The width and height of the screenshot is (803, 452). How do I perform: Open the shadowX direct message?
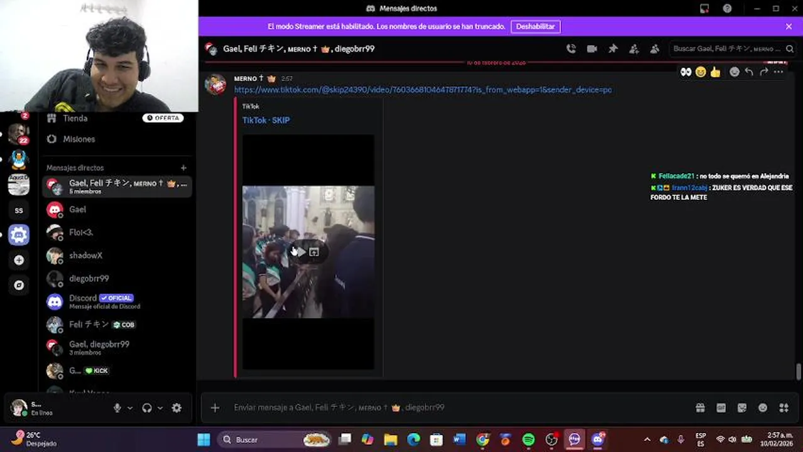tap(117, 256)
